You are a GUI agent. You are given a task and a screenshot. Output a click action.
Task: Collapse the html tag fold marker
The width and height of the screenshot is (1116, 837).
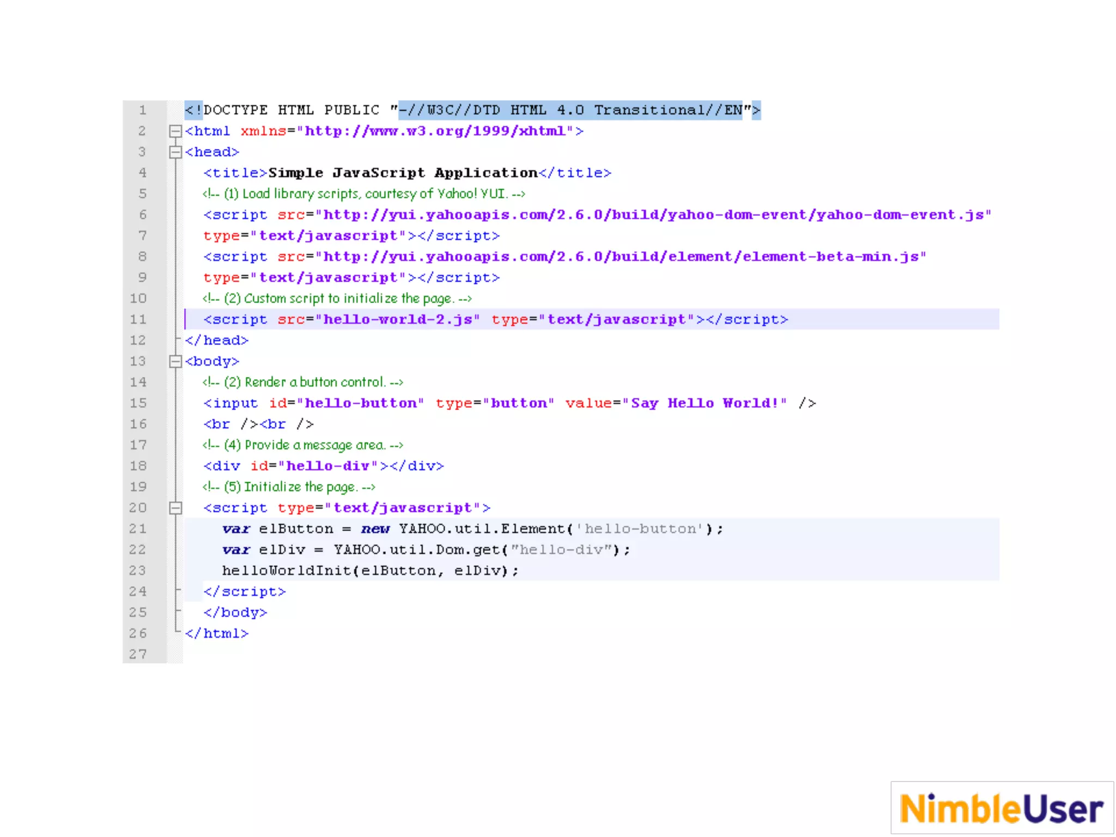[x=175, y=131]
